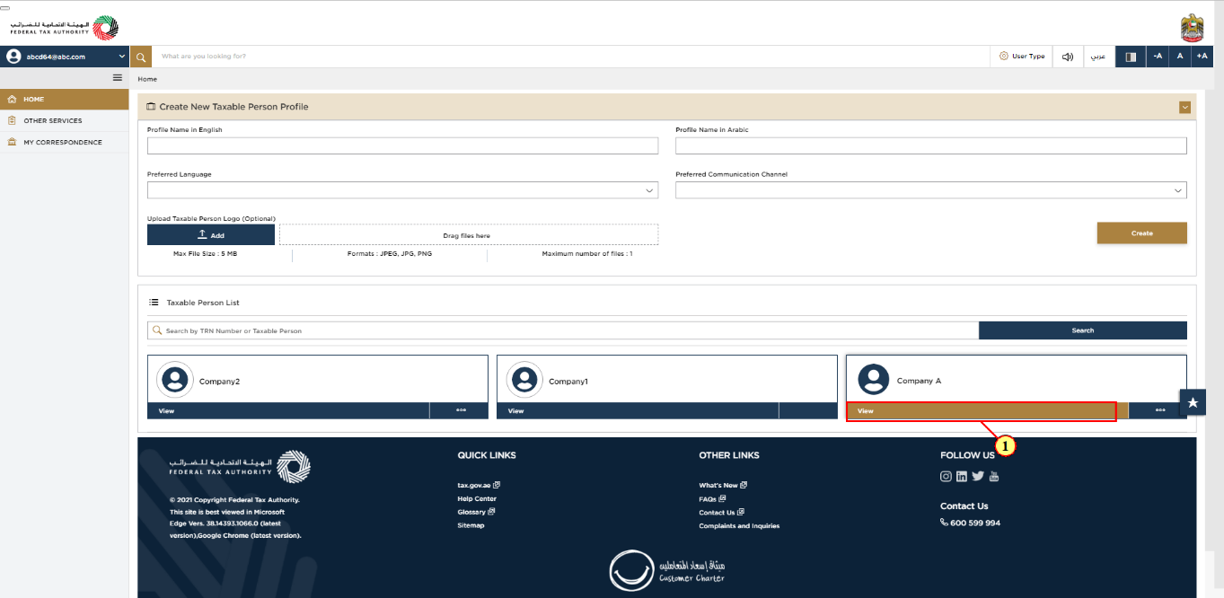The width and height of the screenshot is (1224, 598).
Task: Open Complaints and Inquiries link
Action: pyautogui.click(x=739, y=526)
